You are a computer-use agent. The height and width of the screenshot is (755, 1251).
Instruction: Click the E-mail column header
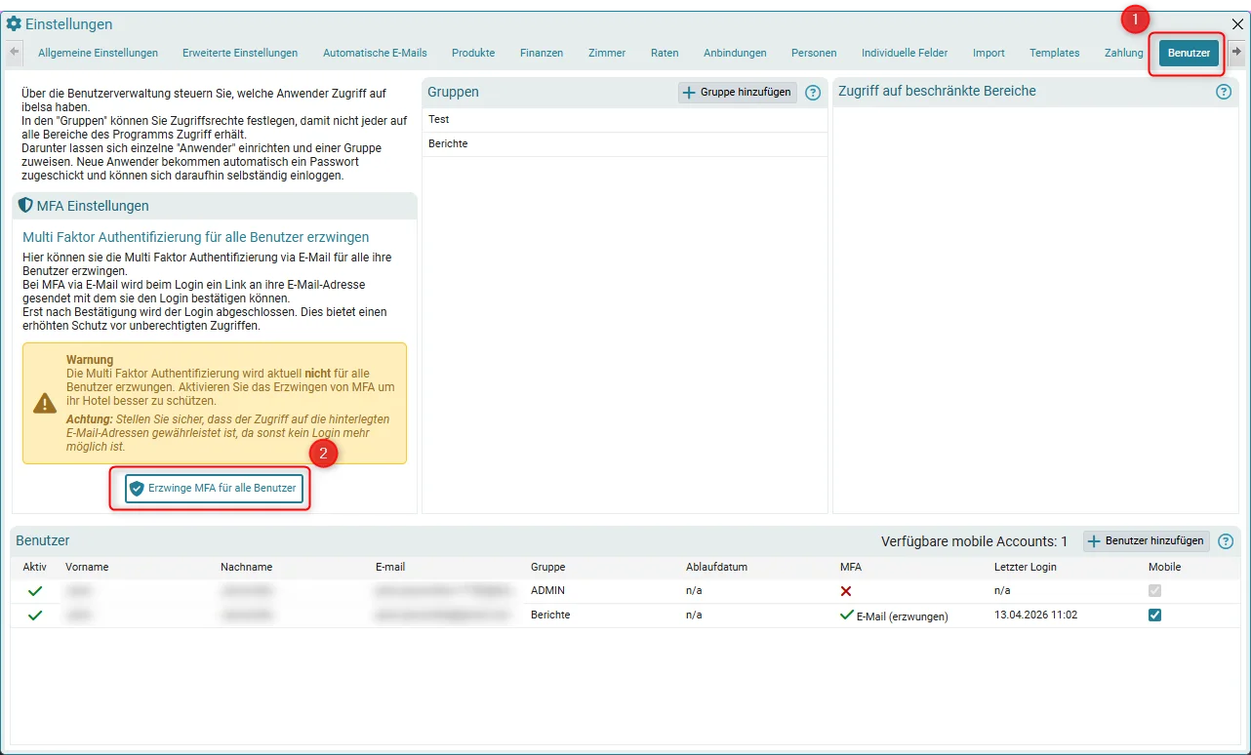tap(390, 567)
